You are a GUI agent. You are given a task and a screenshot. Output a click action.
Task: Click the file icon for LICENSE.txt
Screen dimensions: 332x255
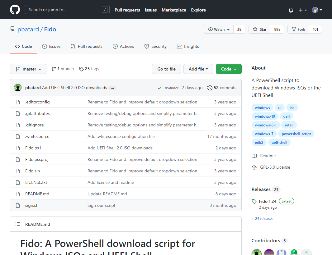click(18, 182)
